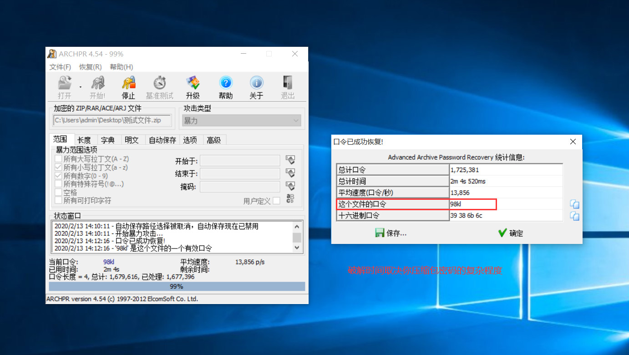The height and width of the screenshot is (355, 629).
Task: Open the 文件(F) menu
Action: click(x=61, y=67)
